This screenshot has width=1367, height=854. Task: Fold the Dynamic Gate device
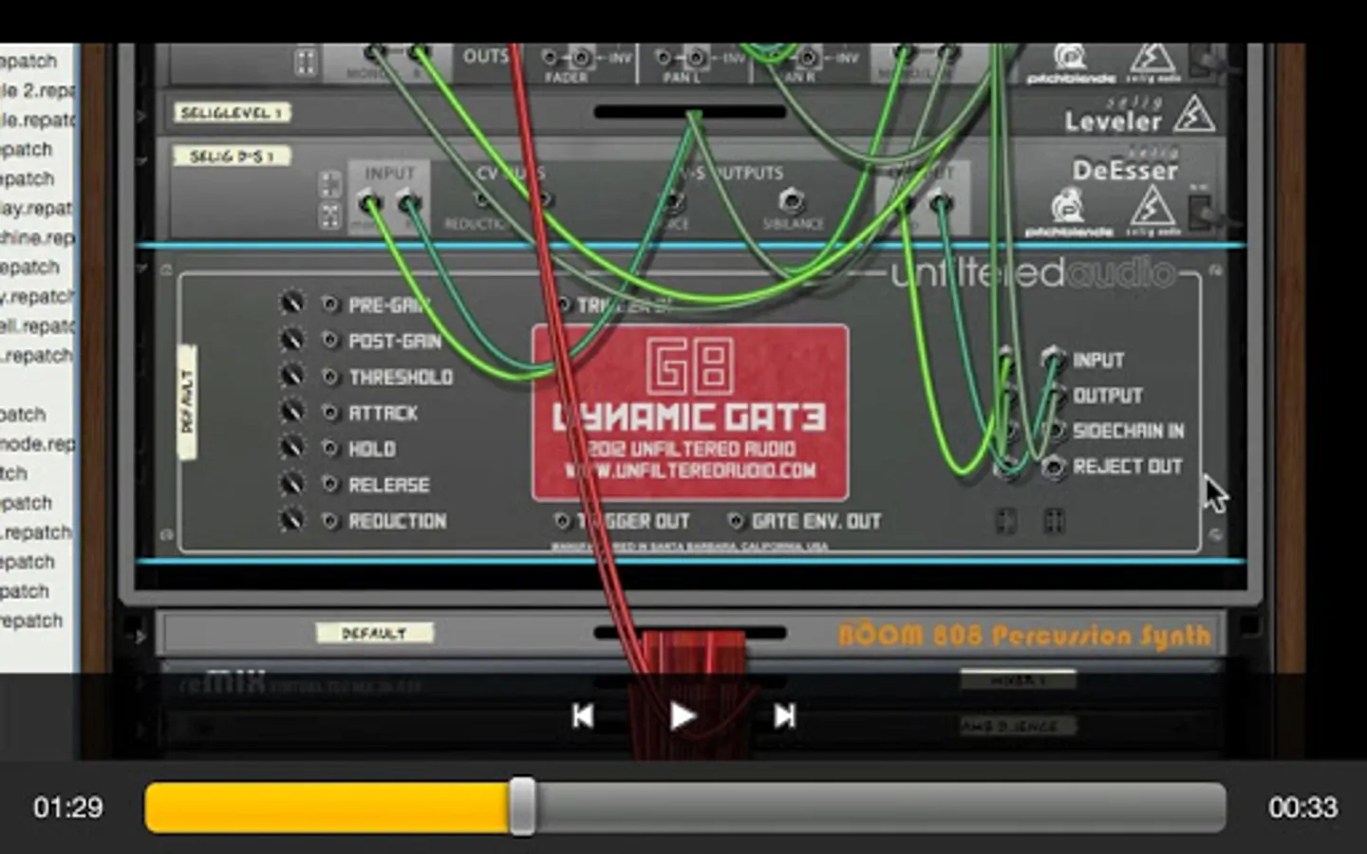click(141, 269)
